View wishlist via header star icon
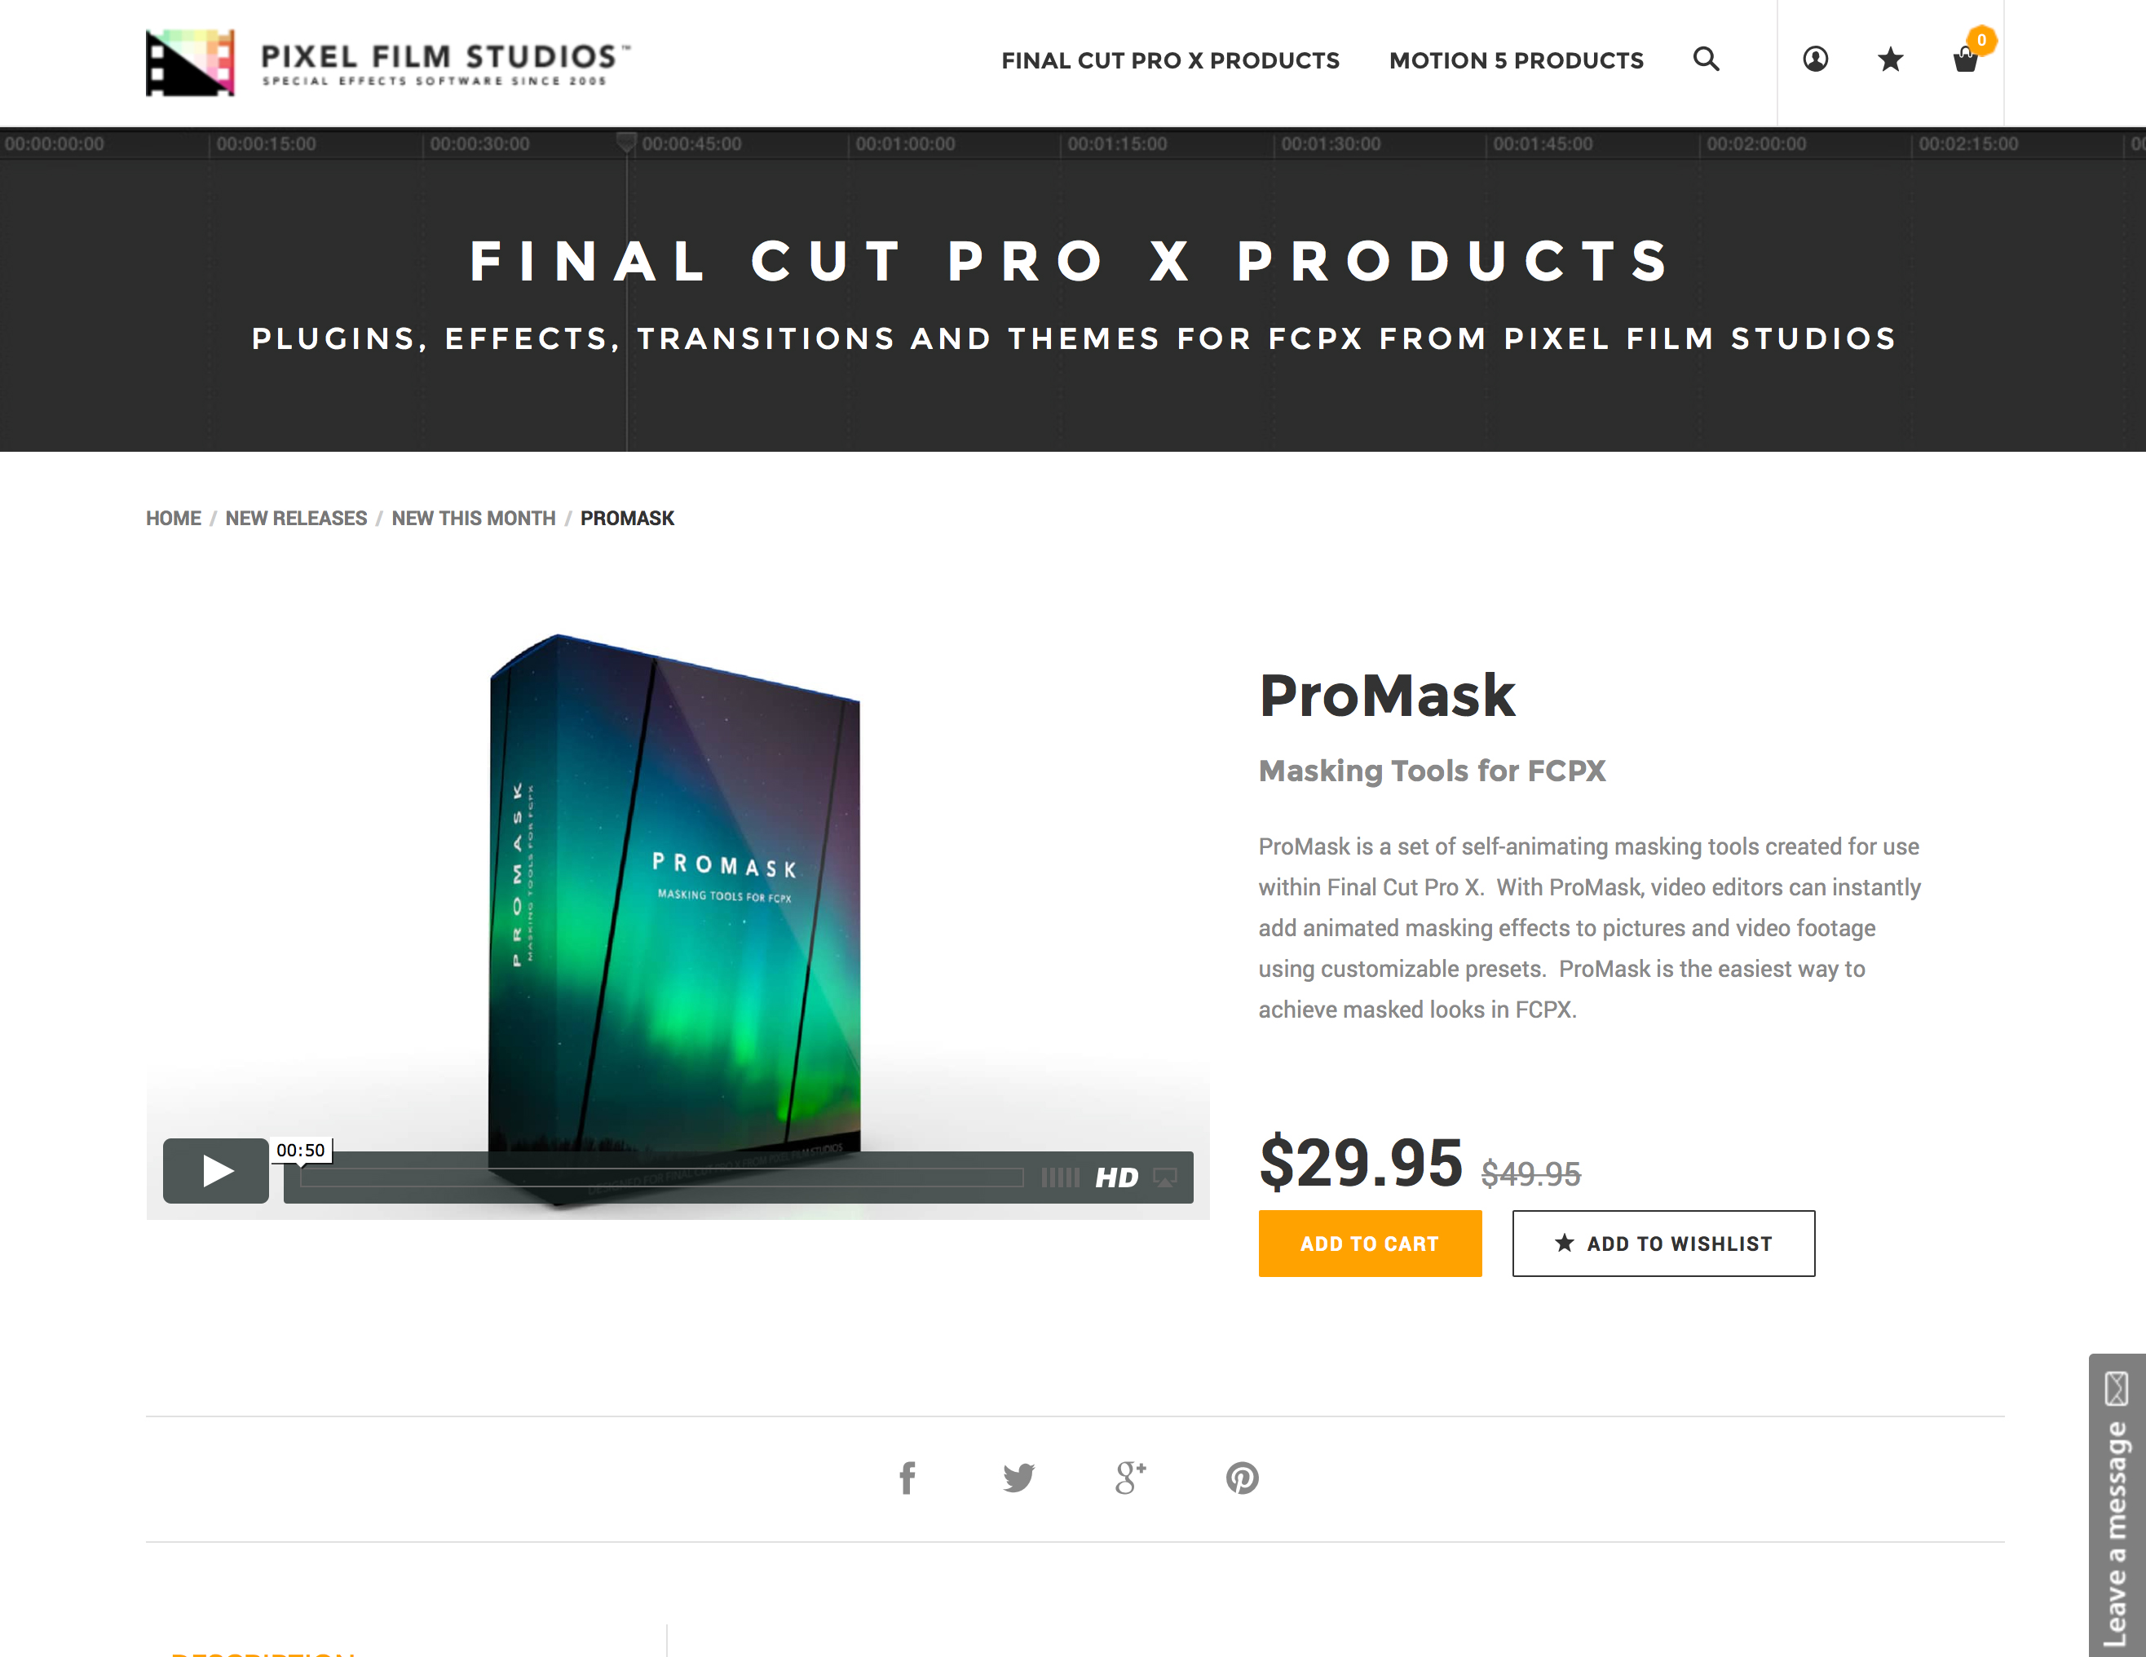This screenshot has width=2146, height=1657. point(1889,60)
